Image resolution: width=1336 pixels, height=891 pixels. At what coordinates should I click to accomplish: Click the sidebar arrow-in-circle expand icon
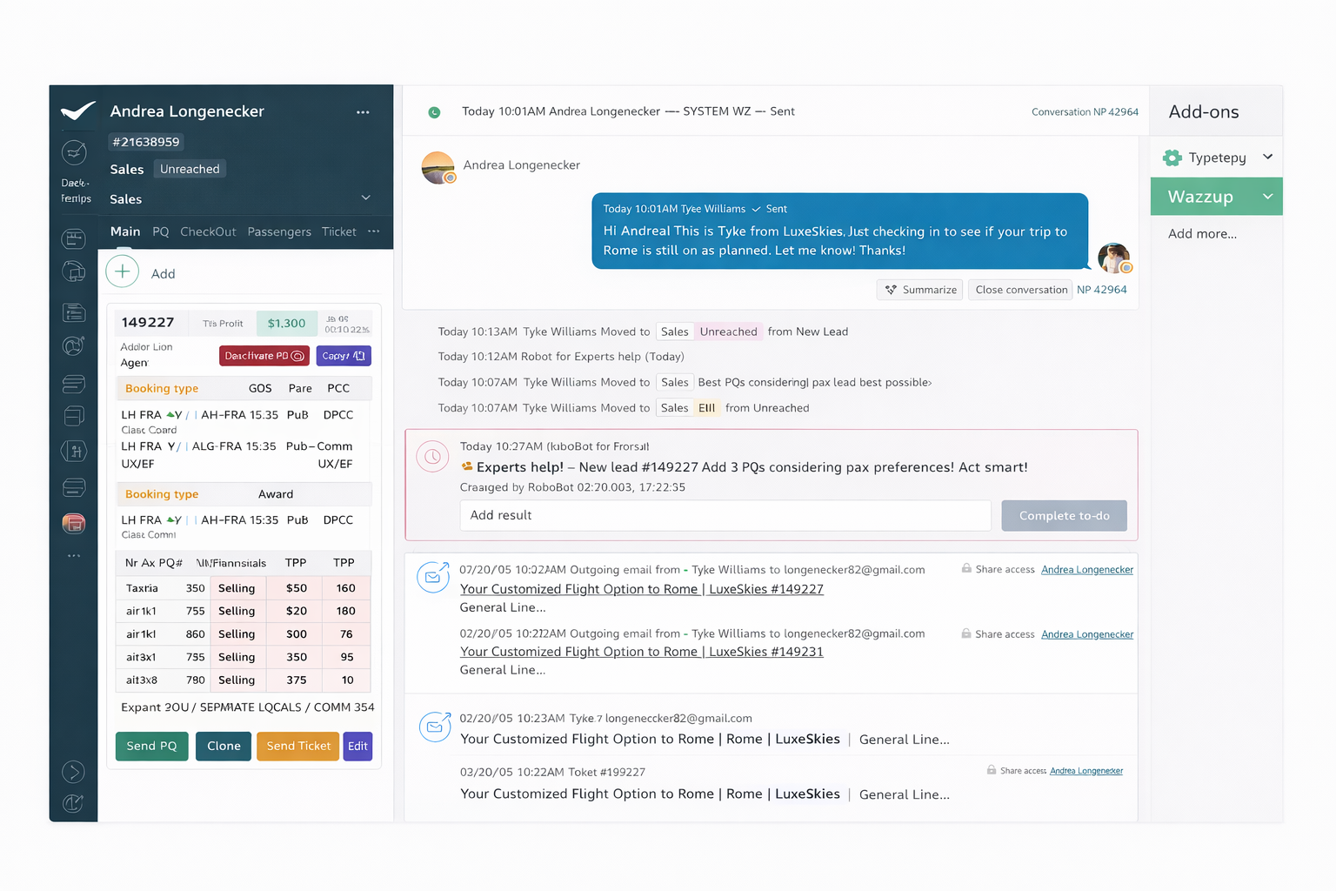click(74, 772)
